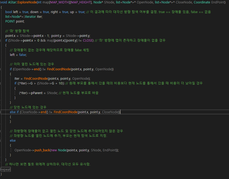The height and width of the screenshot is (179, 229).
Task: Click the 'void' return type keyword
Action: pos(4,2)
